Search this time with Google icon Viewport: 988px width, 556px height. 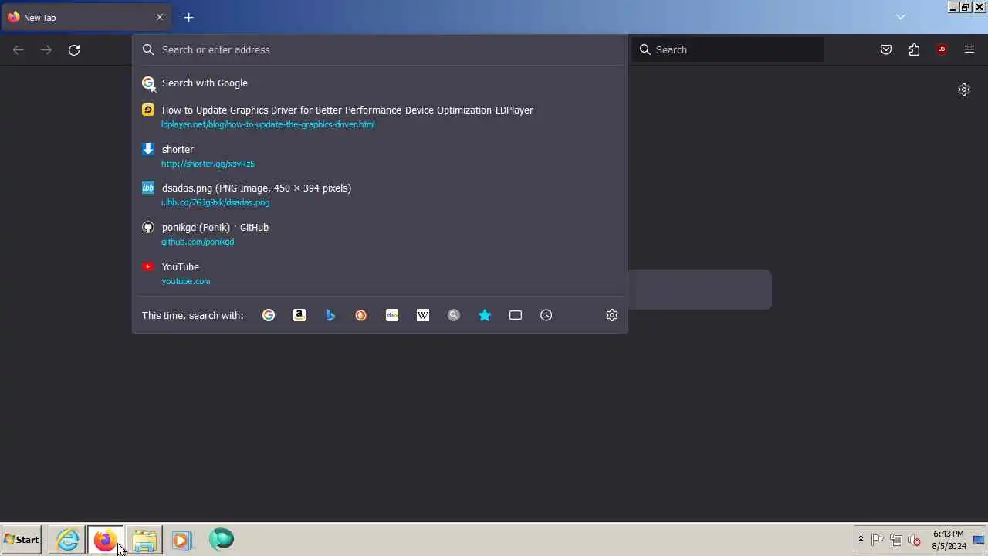coord(269,315)
